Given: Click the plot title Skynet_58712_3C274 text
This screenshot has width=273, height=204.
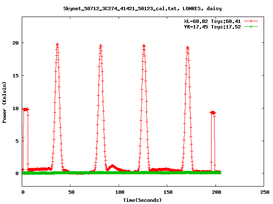Looking at the screenshot, I should tap(142, 8).
